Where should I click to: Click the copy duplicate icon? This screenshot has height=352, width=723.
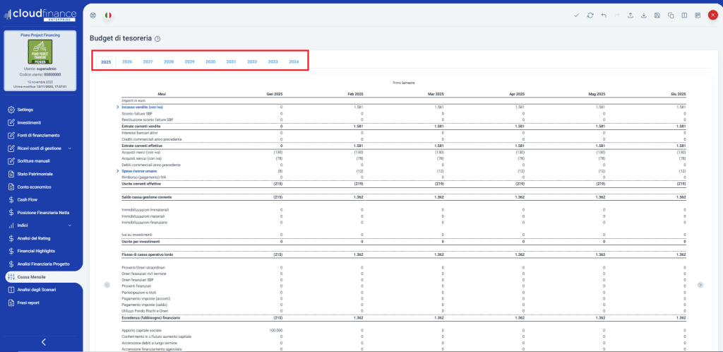pyautogui.click(x=671, y=15)
